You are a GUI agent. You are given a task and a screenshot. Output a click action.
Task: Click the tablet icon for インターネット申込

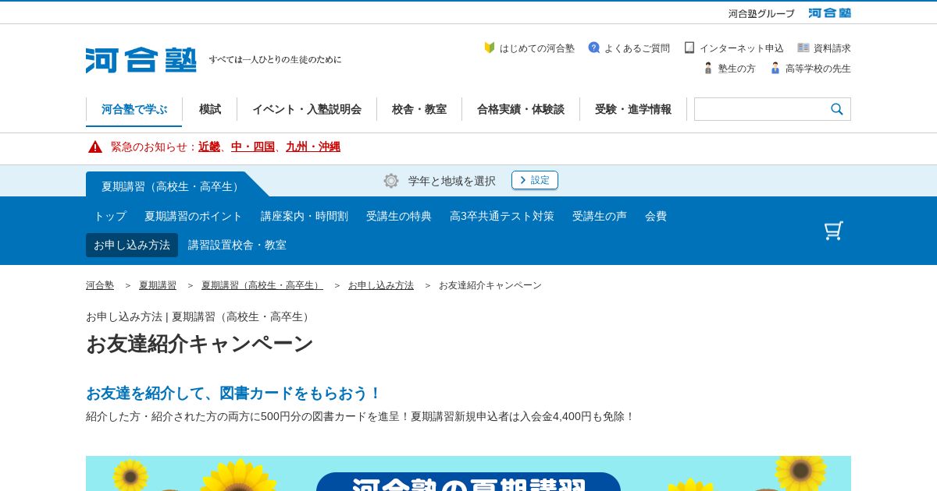pyautogui.click(x=689, y=48)
